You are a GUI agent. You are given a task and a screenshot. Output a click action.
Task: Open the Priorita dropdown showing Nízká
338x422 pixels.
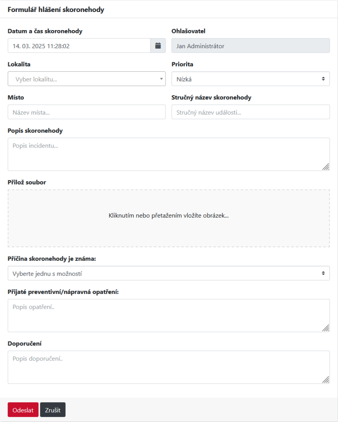250,79
